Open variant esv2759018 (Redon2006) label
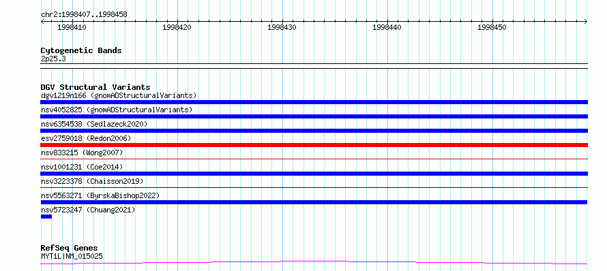The width and height of the screenshot is (607, 271). coord(86,138)
